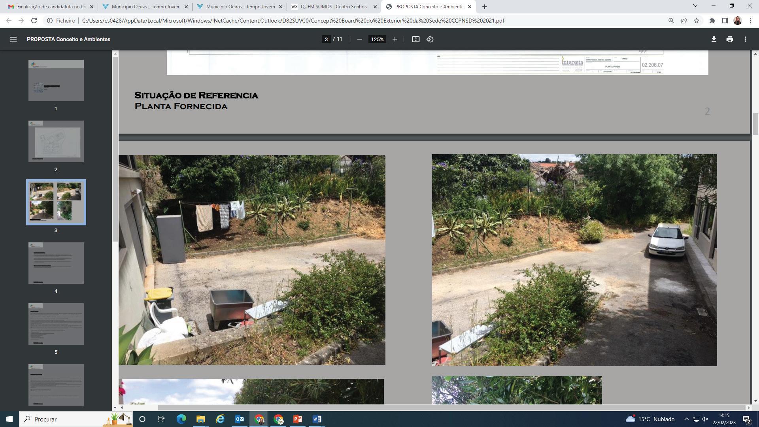The width and height of the screenshot is (759, 427).
Task: Download the PDF document
Action: [714, 39]
